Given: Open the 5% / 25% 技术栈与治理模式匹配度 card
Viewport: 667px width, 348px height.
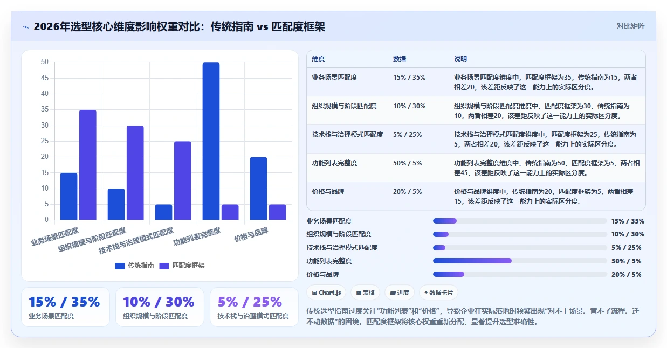Looking at the screenshot, I should [x=254, y=307].
